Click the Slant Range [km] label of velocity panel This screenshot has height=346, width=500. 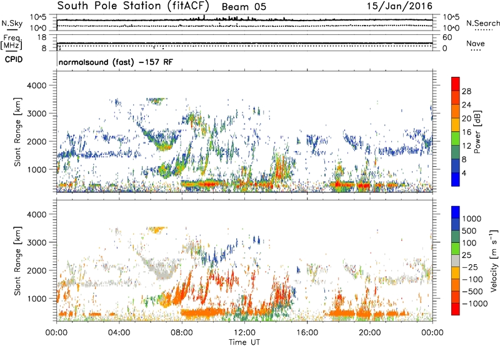(17, 261)
